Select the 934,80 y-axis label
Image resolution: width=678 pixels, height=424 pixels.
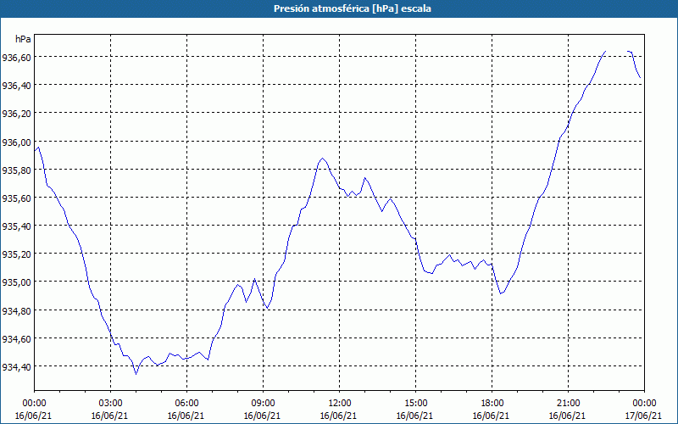tap(16, 310)
